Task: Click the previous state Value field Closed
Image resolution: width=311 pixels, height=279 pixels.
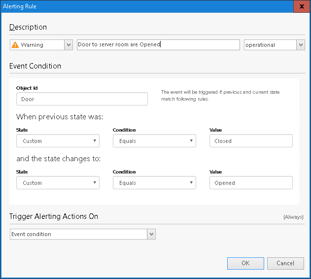Action: 251,141
